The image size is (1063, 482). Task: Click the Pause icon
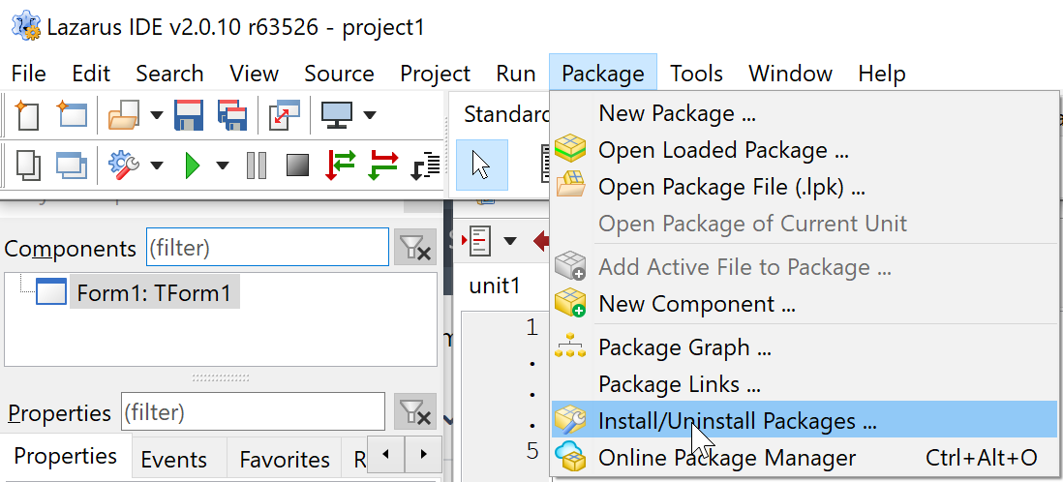[257, 166]
